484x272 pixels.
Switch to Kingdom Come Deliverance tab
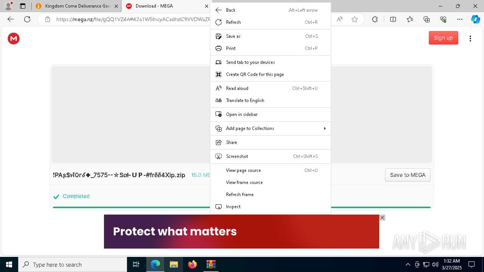76,6
